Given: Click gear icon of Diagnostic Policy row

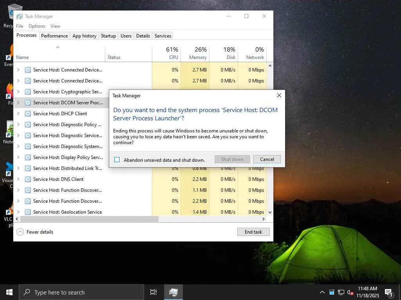Looking at the screenshot, I should [x=28, y=125].
